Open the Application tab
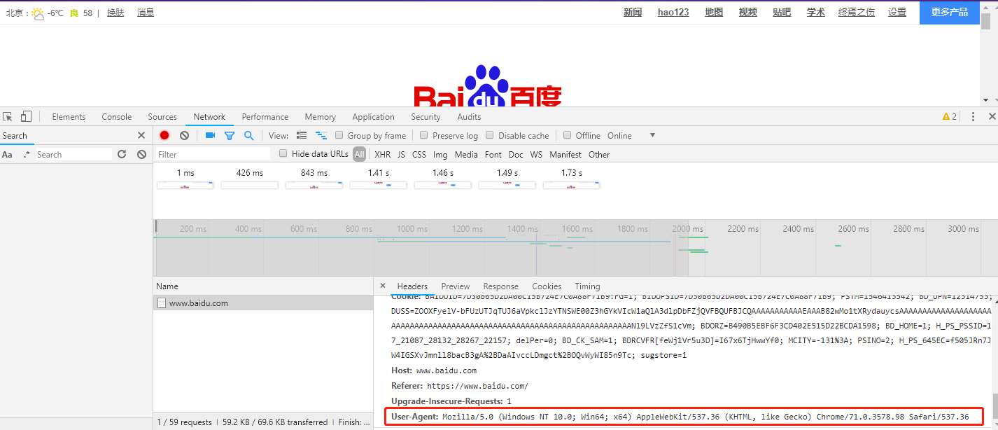 [374, 117]
